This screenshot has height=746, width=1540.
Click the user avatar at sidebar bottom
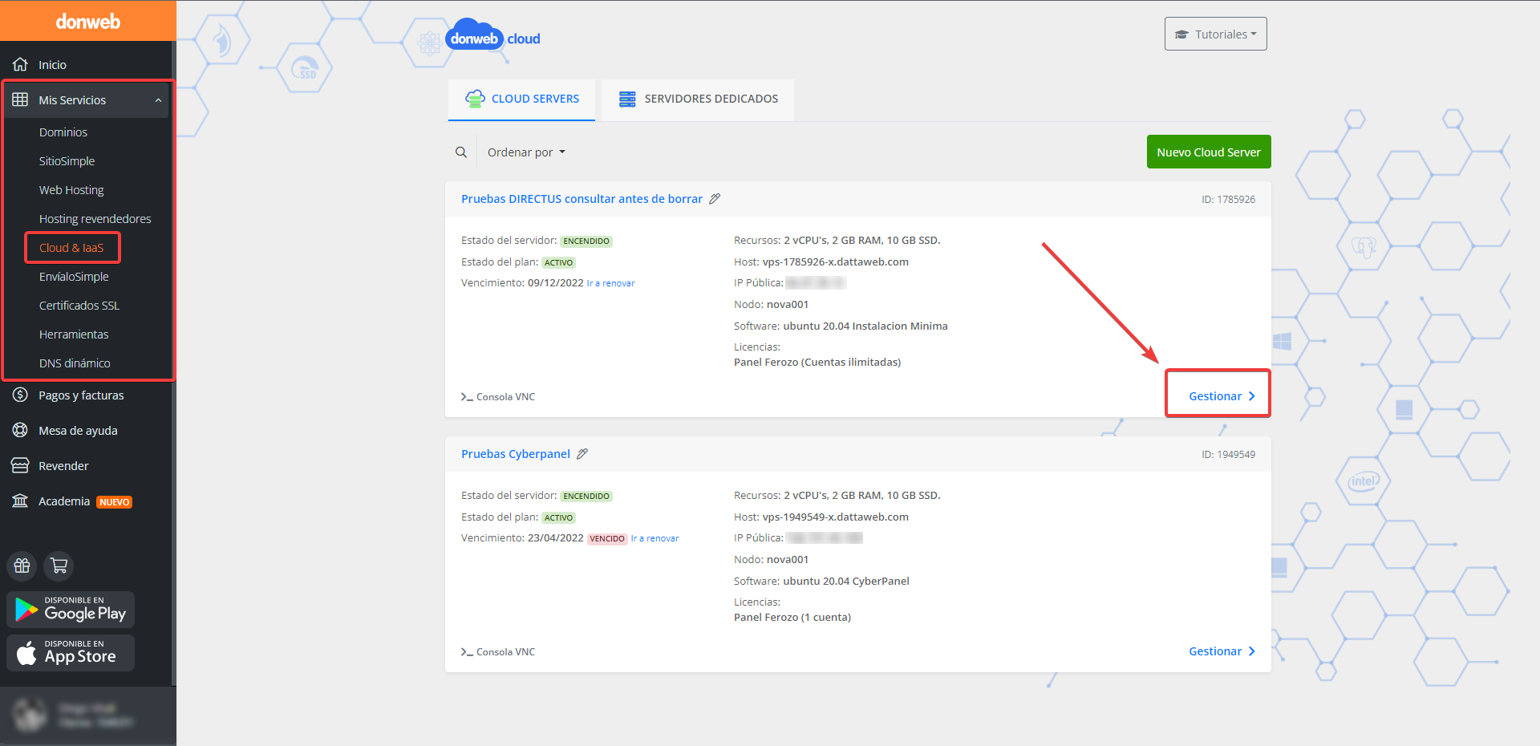pyautogui.click(x=30, y=715)
